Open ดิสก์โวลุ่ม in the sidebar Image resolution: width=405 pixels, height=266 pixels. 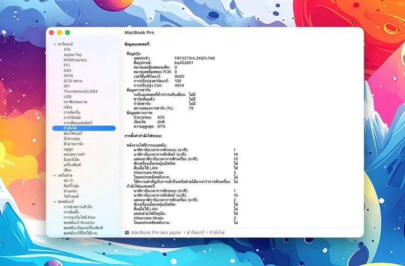point(71,186)
